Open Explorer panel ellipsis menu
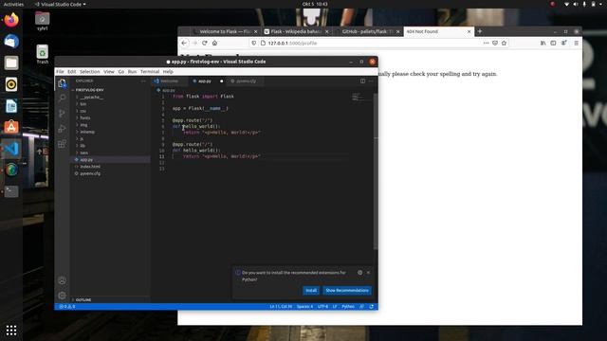This screenshot has width=607, height=341. tap(143, 81)
